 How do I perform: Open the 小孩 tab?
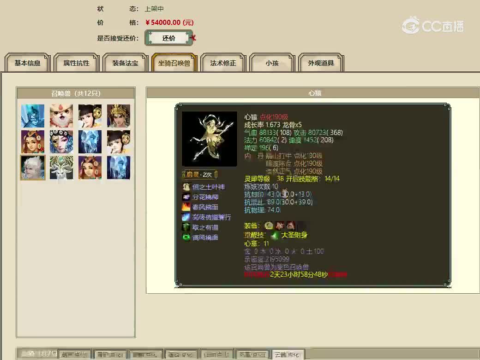tap(272, 63)
